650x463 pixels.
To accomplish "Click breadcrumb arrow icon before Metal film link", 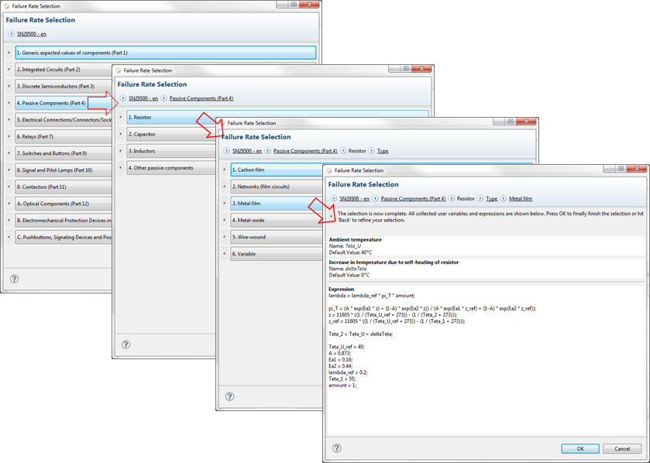I will tap(503, 198).
